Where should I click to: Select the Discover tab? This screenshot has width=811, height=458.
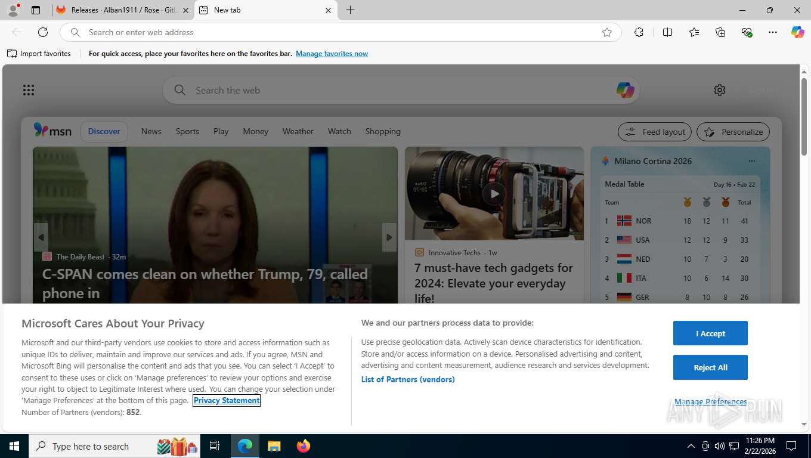tap(104, 131)
